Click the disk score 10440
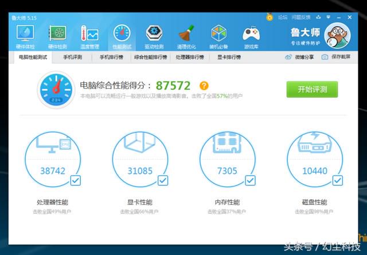Viewport: 367px width, 255px height. click(315, 171)
